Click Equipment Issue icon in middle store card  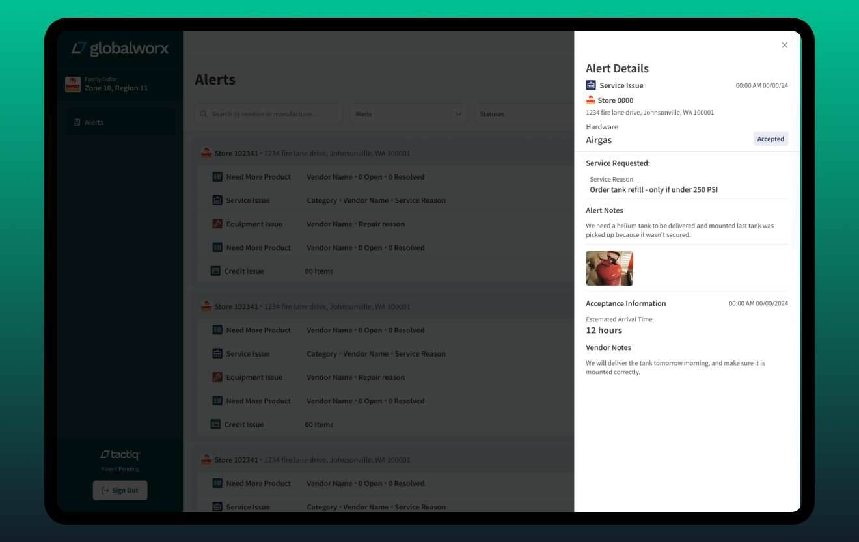(x=217, y=377)
